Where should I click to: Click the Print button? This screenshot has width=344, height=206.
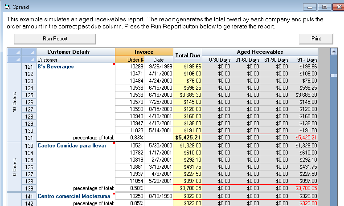point(316,39)
